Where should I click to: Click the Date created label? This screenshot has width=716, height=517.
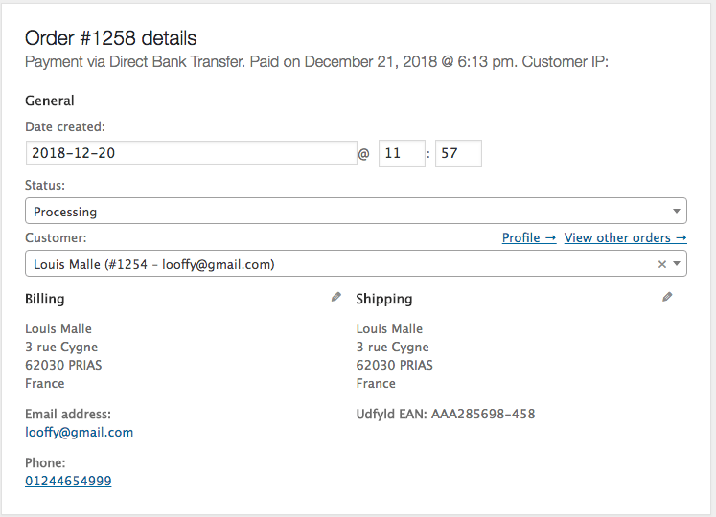point(65,126)
